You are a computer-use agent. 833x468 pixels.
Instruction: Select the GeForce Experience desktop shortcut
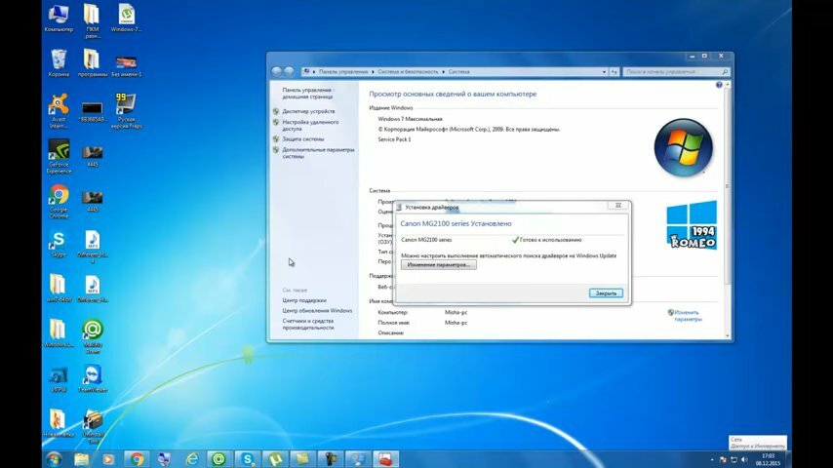pyautogui.click(x=59, y=156)
